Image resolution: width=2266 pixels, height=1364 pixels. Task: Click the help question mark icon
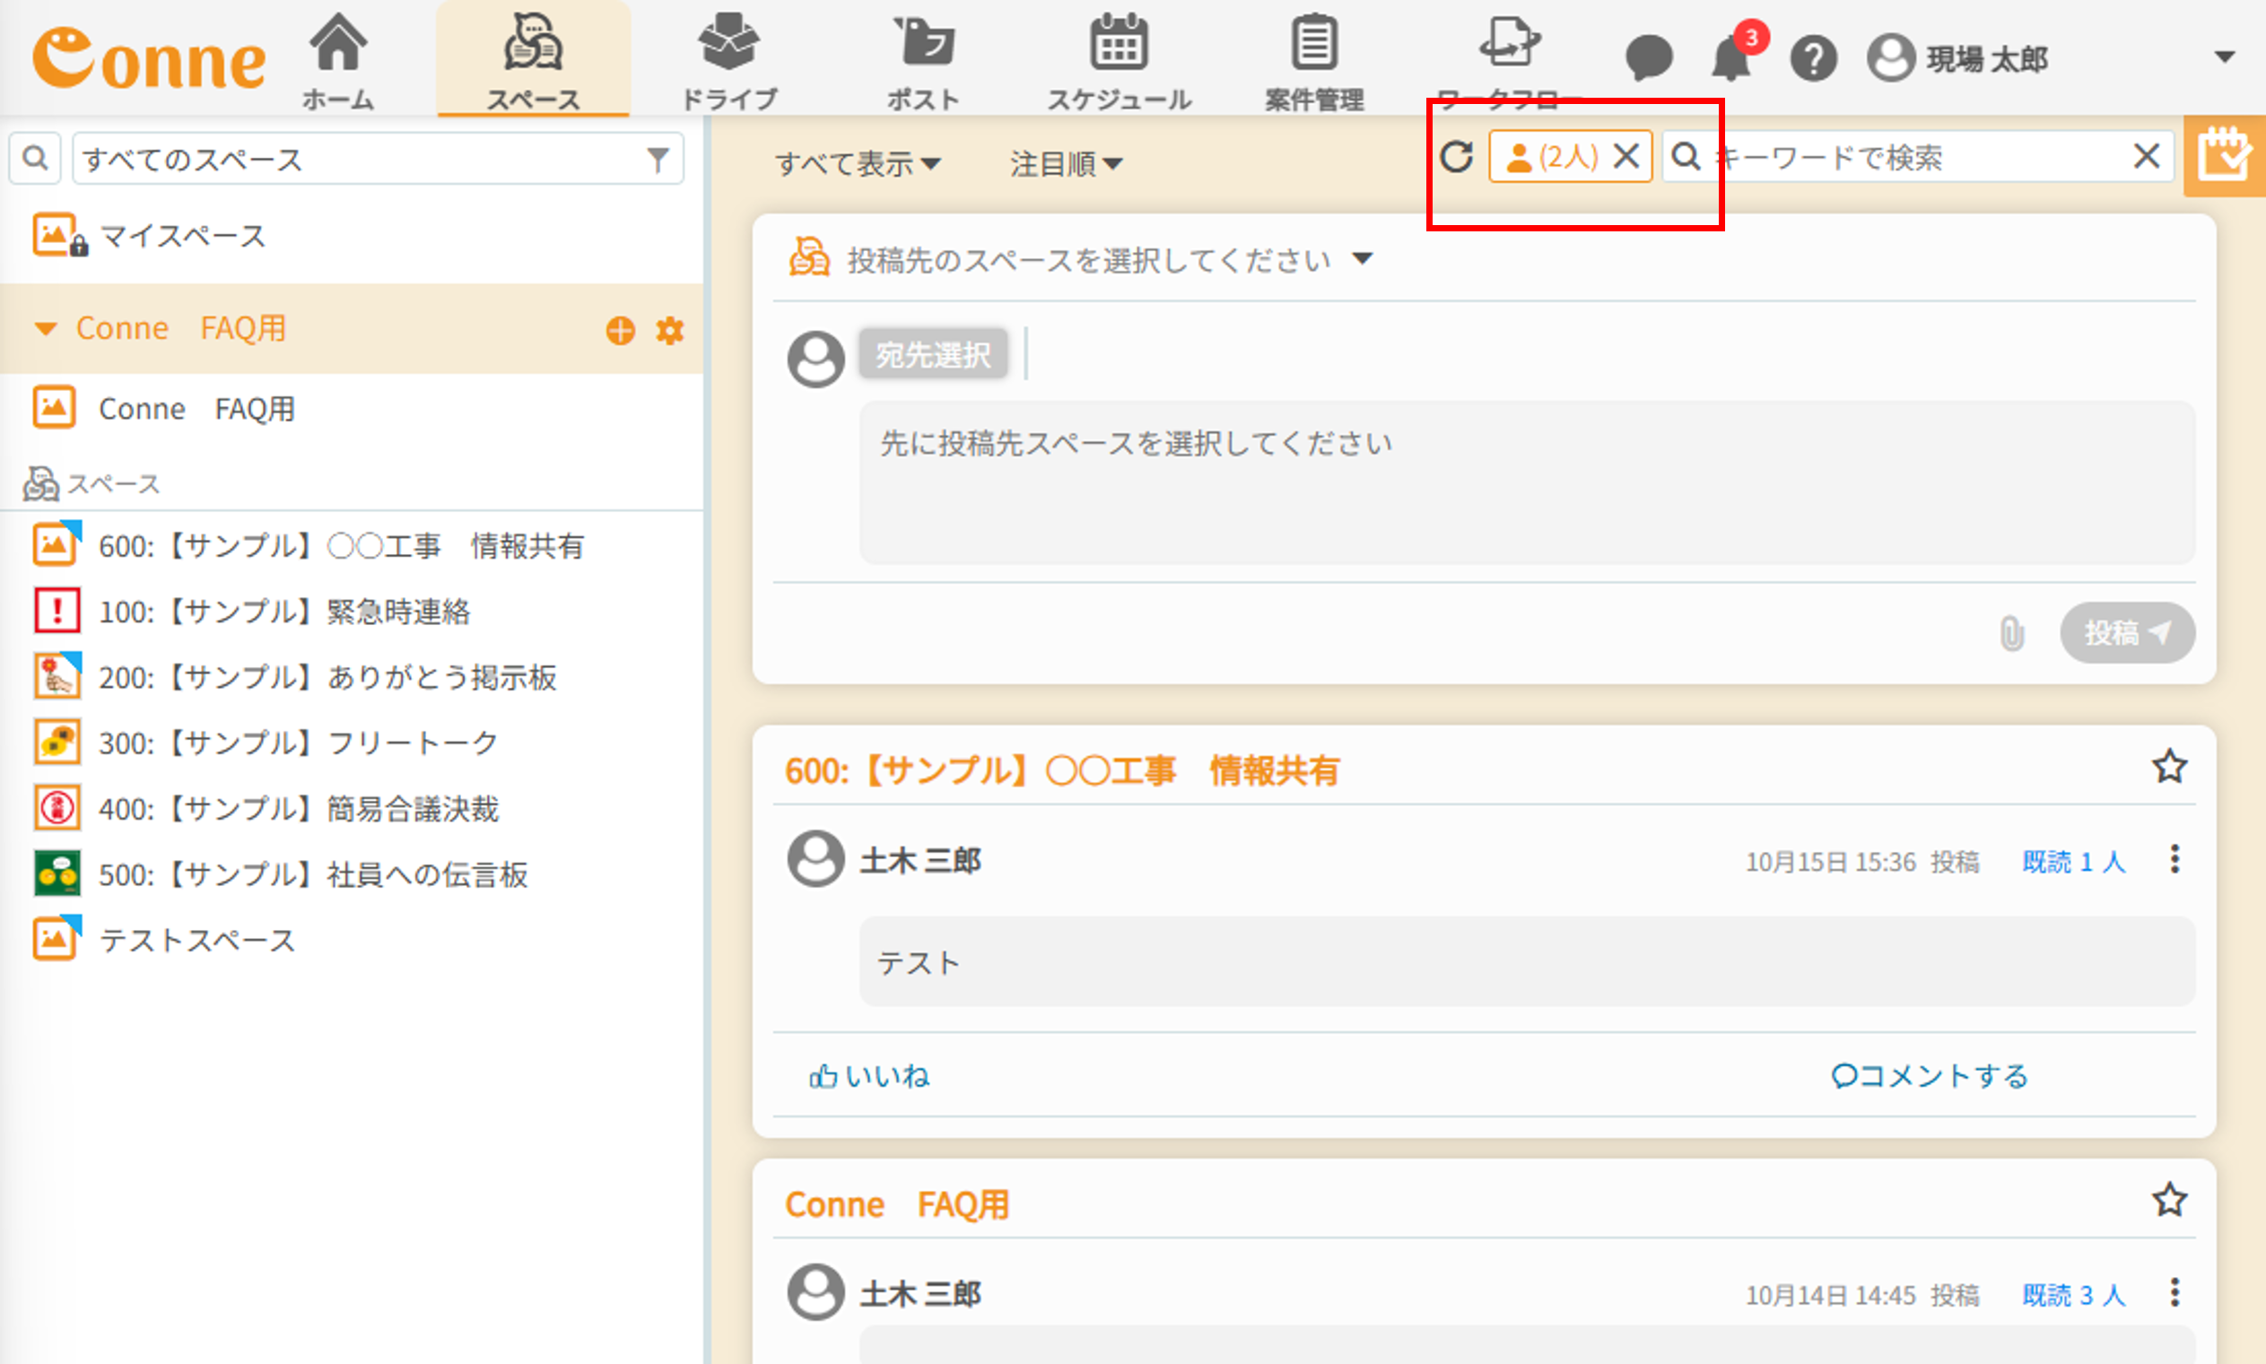click(x=1813, y=60)
